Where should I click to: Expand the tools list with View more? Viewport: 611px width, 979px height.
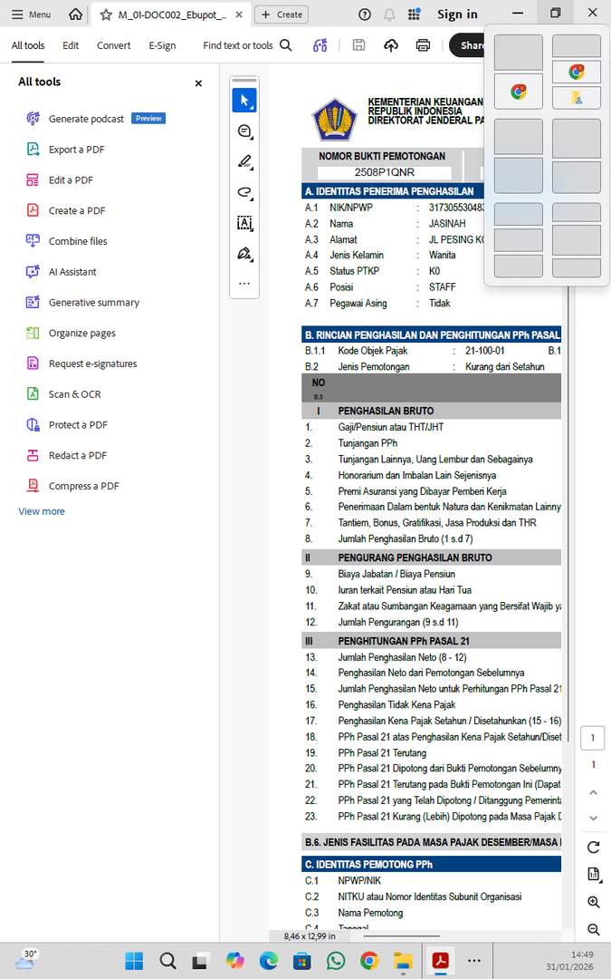coord(42,511)
